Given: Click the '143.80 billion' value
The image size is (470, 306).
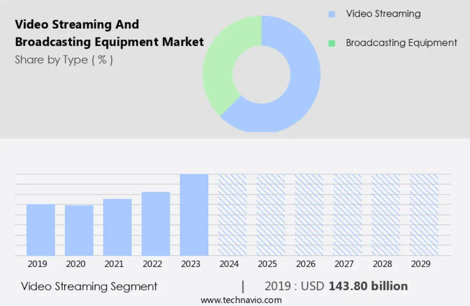Looking at the screenshot, I should [368, 286].
